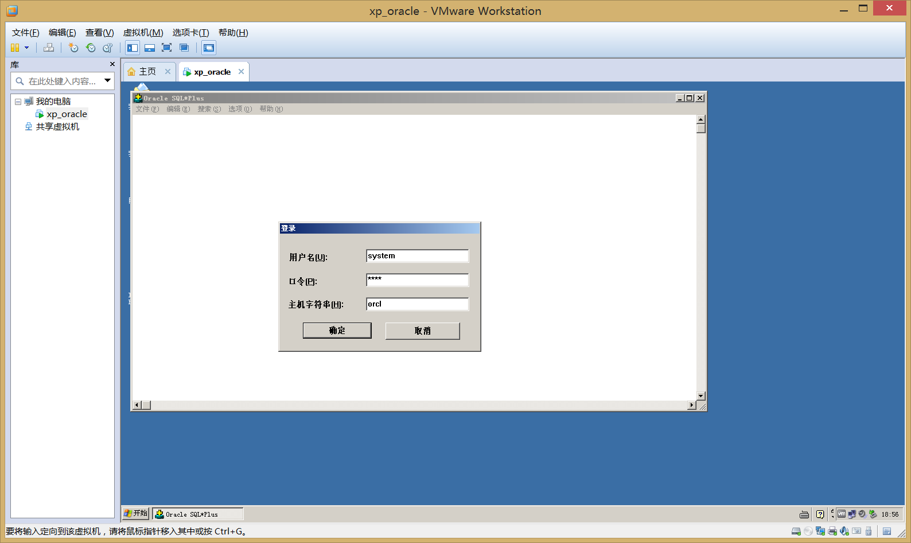Click the network connection tray icon
Viewport: 911px width, 543px height.
pyautogui.click(x=852, y=514)
